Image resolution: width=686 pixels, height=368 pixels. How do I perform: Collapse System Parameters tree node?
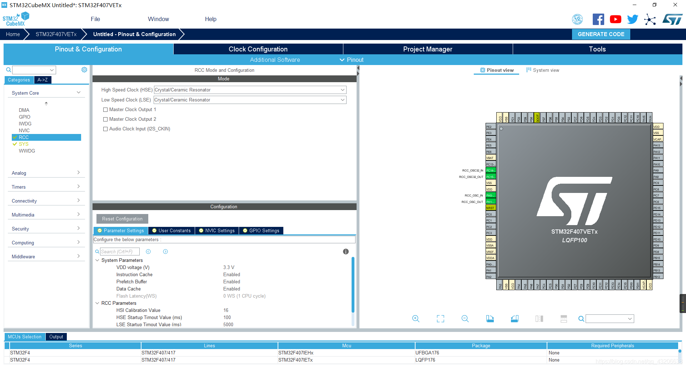tap(97, 260)
